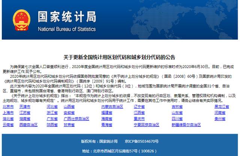Open the 陕西省 link
The image size is (240, 156).
(52, 125)
